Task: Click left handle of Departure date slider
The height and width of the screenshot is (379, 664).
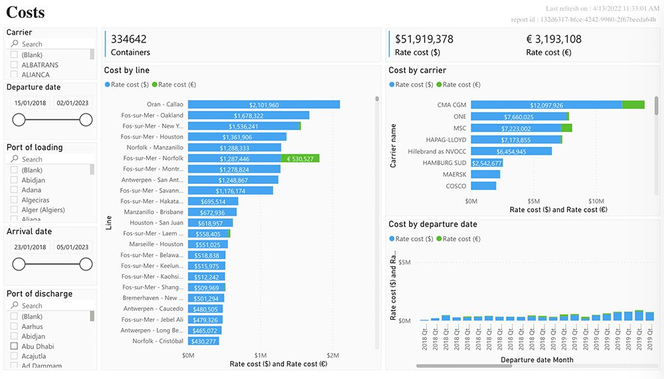Action: [19, 120]
